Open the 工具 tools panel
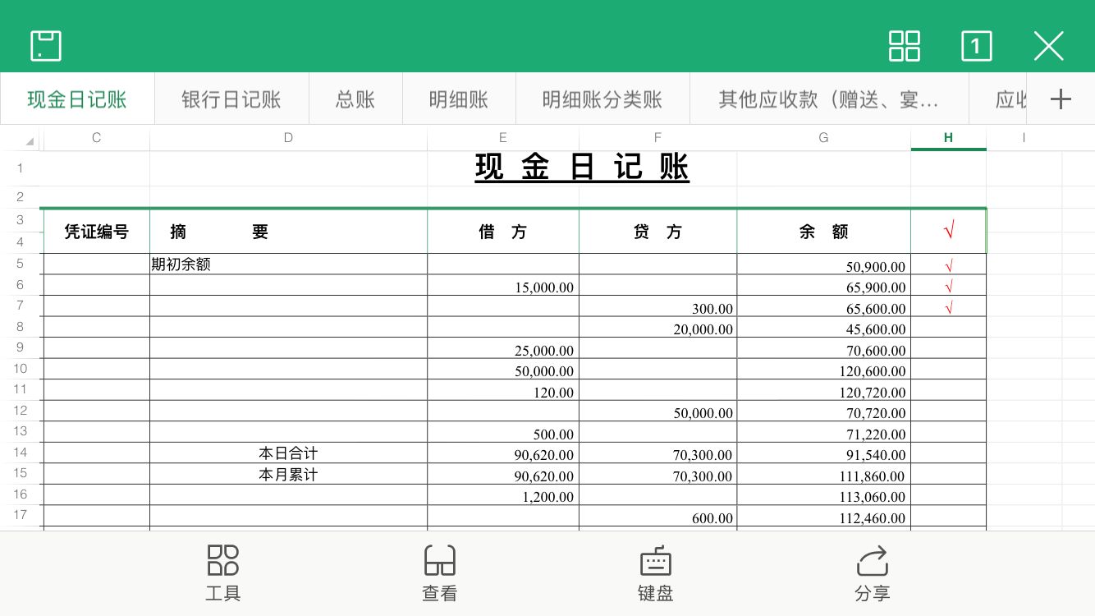 (x=222, y=572)
